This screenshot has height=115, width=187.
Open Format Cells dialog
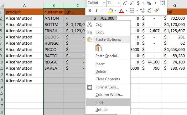[108, 87]
